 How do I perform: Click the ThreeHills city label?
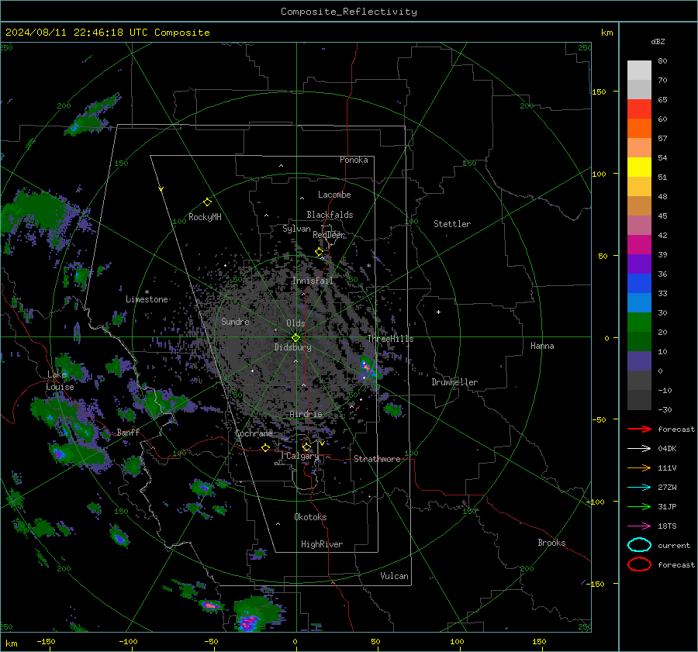pos(390,339)
